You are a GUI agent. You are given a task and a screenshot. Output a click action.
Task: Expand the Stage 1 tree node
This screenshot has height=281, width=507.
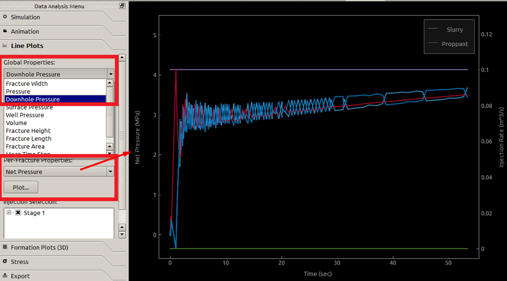(x=9, y=212)
